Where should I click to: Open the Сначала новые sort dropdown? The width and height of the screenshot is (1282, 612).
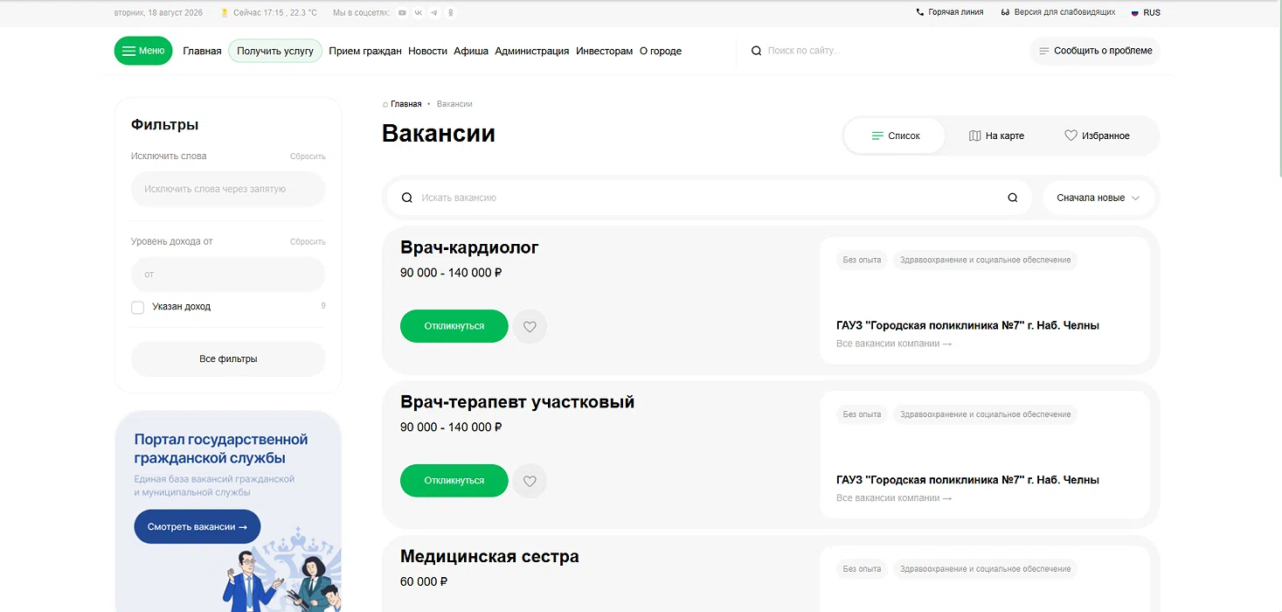[1098, 198]
